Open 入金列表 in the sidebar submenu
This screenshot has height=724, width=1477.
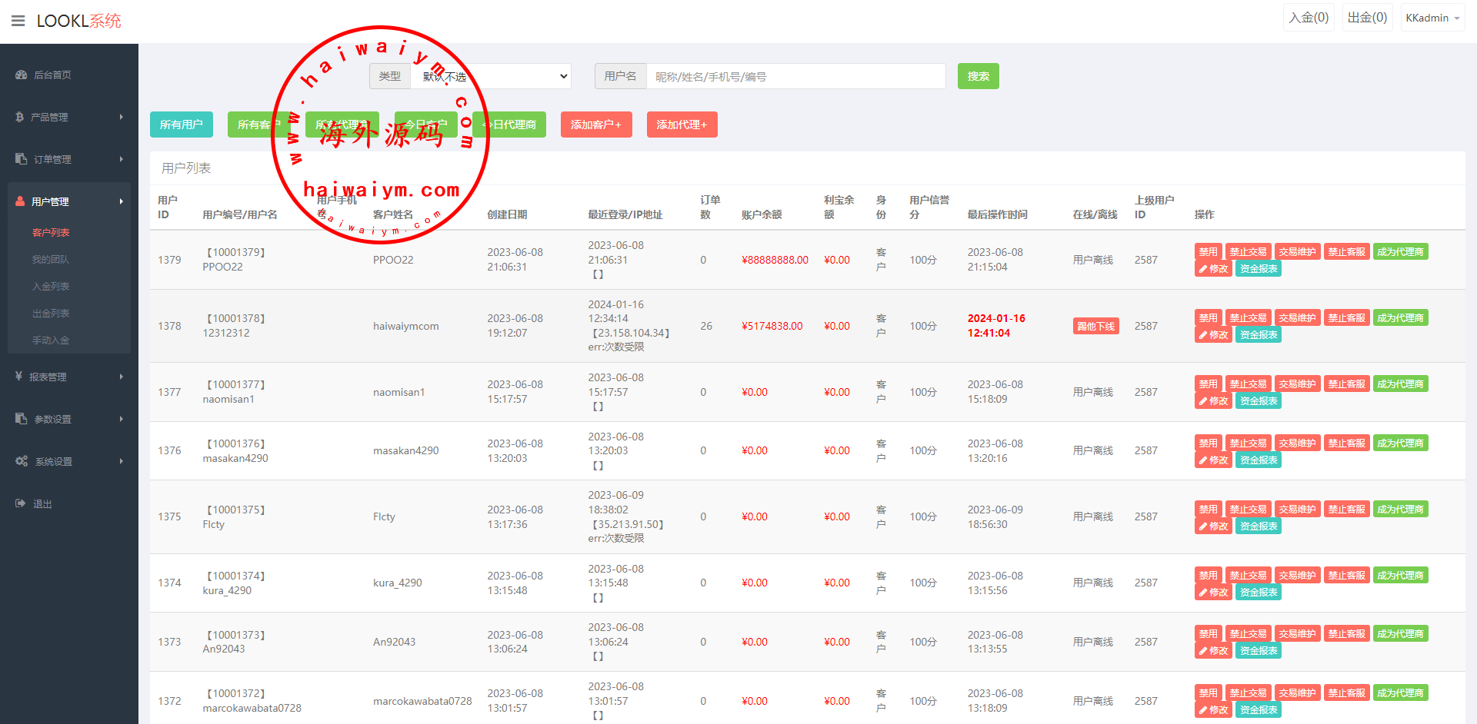51,286
